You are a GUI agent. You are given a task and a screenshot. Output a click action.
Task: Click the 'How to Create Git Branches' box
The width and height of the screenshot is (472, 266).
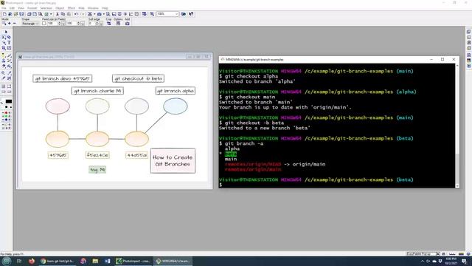click(173, 160)
